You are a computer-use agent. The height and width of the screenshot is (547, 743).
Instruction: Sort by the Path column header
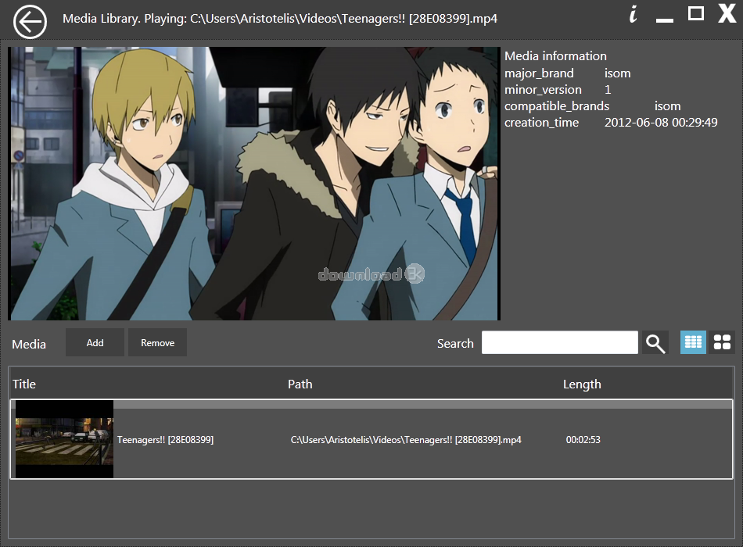[x=300, y=384]
